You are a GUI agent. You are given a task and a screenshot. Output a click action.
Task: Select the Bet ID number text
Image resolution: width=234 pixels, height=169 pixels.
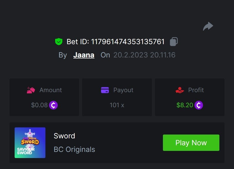tap(128, 42)
